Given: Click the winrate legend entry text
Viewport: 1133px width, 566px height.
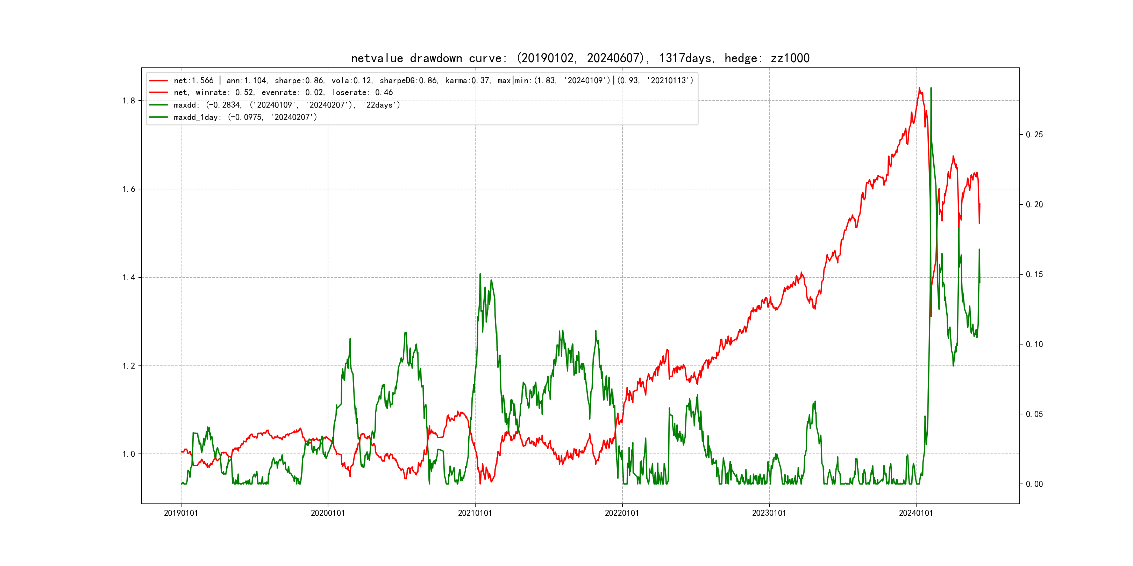Looking at the screenshot, I should tap(283, 93).
